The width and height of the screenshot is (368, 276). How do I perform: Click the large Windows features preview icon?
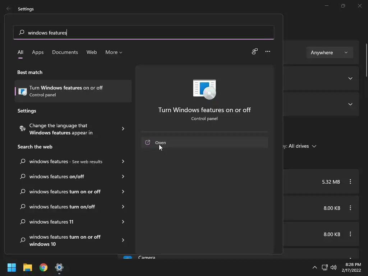click(204, 89)
